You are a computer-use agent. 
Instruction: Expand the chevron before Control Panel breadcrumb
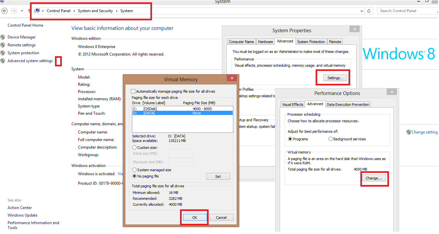point(43,11)
